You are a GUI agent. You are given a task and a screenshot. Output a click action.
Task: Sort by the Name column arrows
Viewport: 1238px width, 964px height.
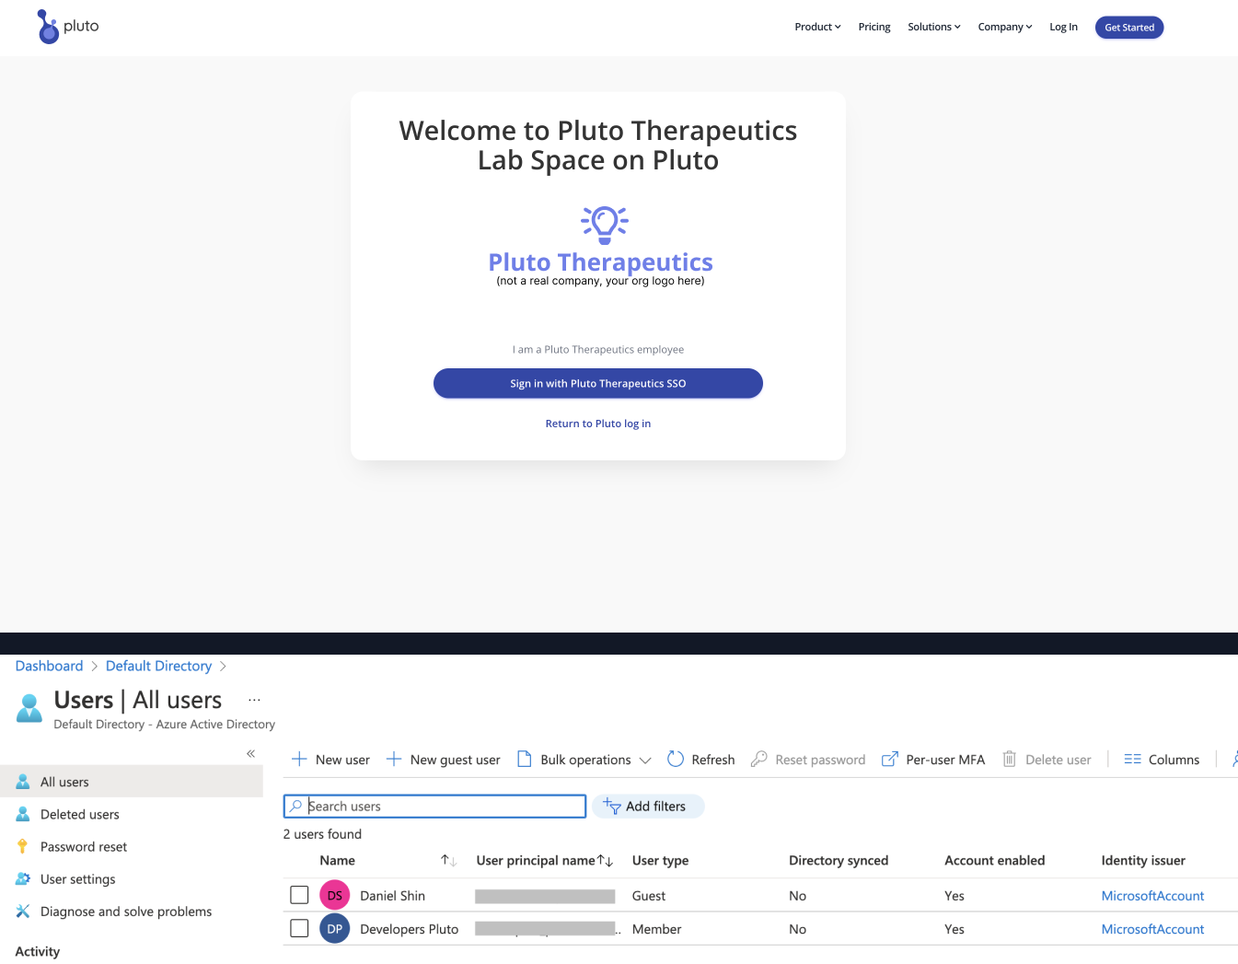click(448, 861)
